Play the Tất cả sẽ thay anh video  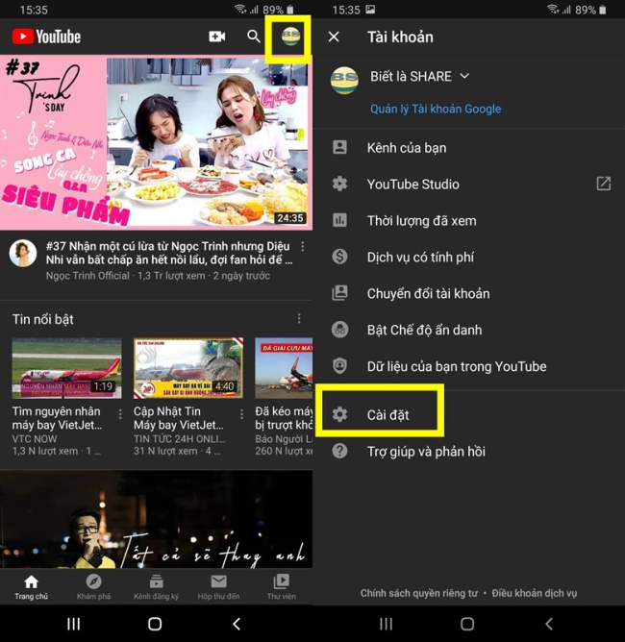click(x=156, y=519)
